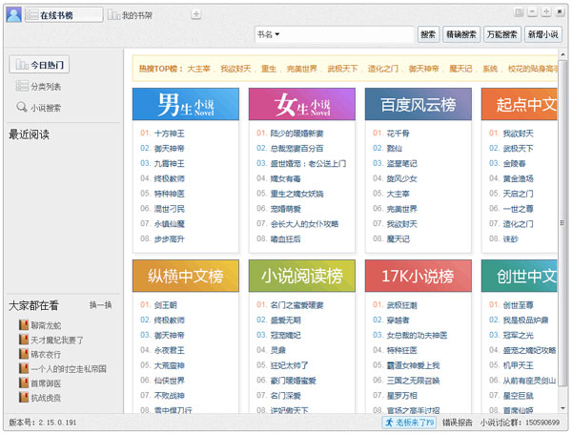The width and height of the screenshot is (572, 434).
Task: Click the 男生小说 banner
Action: click(x=186, y=104)
